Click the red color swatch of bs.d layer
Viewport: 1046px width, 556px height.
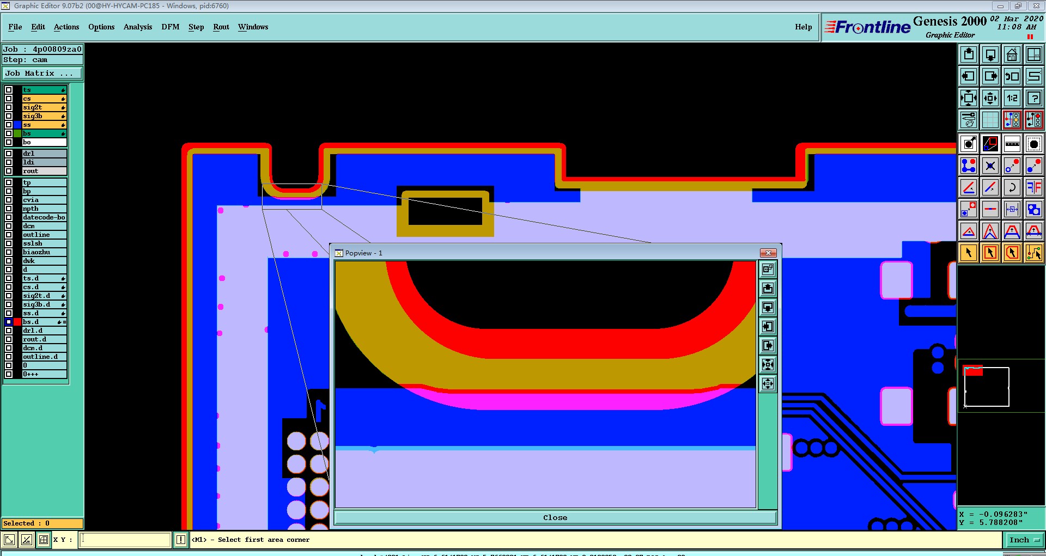pos(17,322)
